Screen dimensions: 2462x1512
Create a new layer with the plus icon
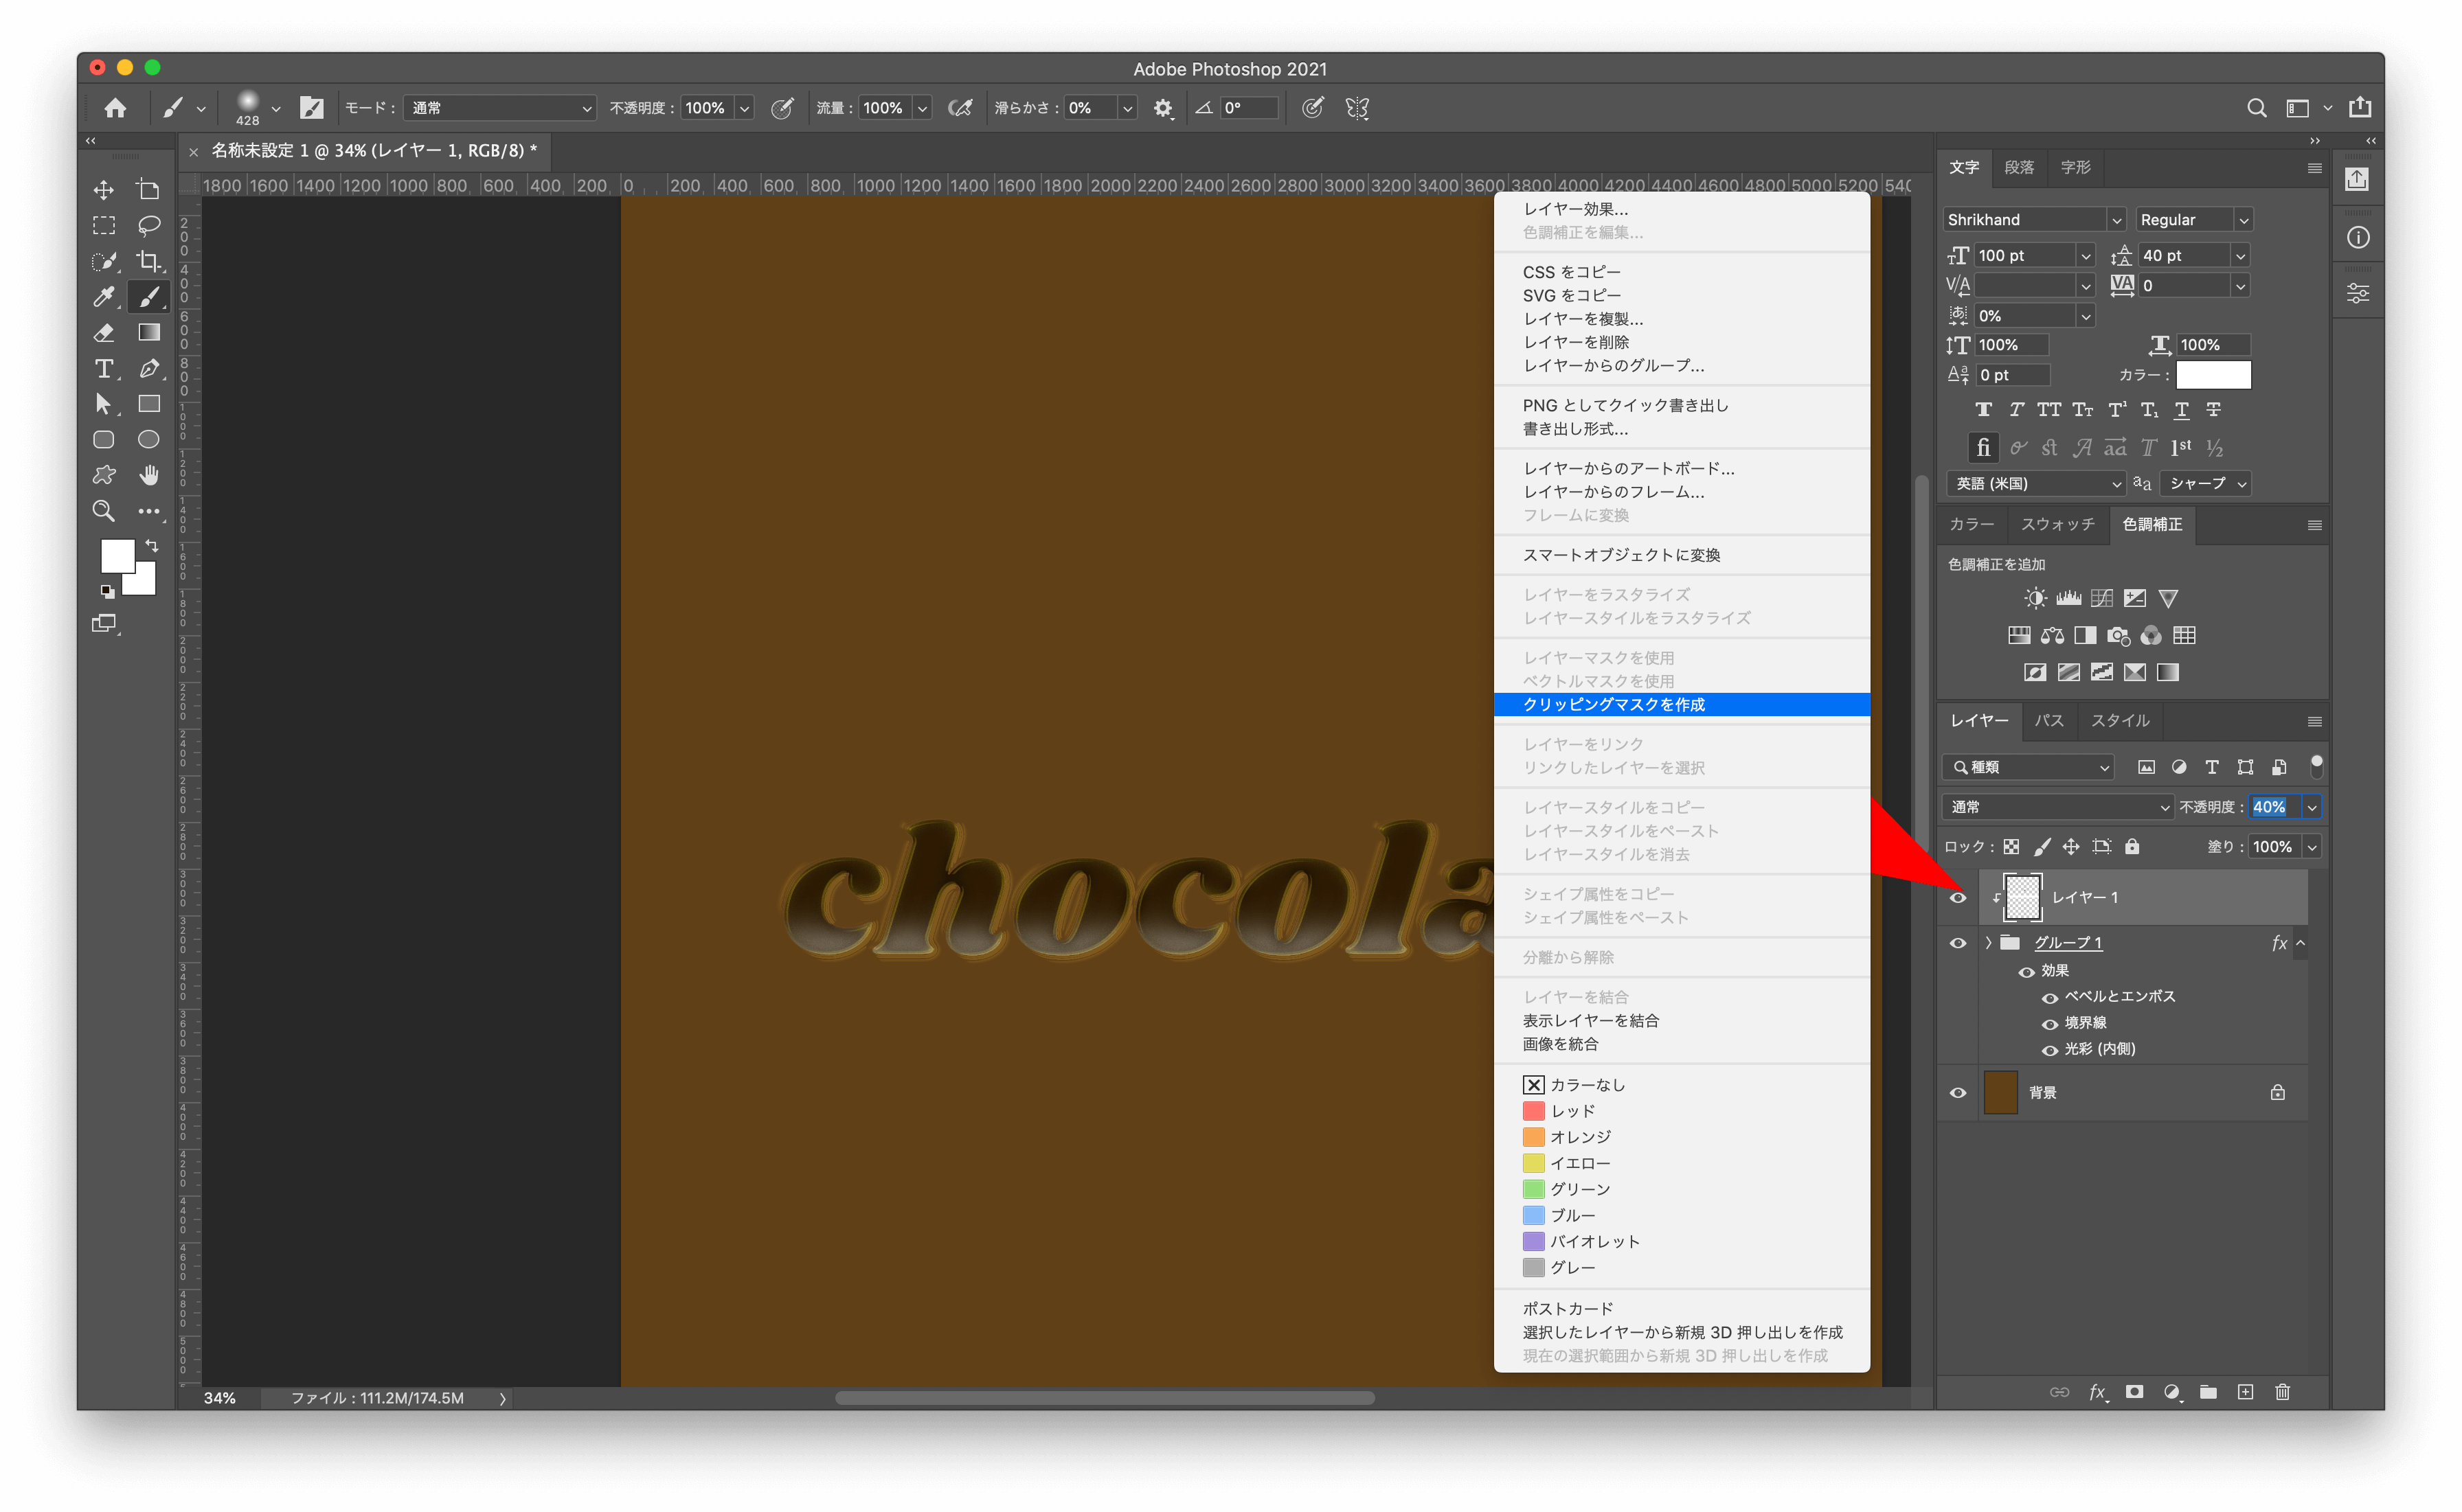click(x=2247, y=1391)
